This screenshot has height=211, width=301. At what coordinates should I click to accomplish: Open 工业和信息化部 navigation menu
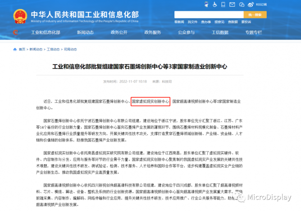point(46,32)
